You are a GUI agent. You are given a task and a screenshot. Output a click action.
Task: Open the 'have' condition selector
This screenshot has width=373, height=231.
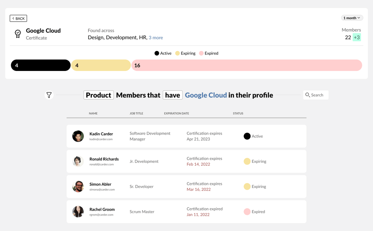172,95
